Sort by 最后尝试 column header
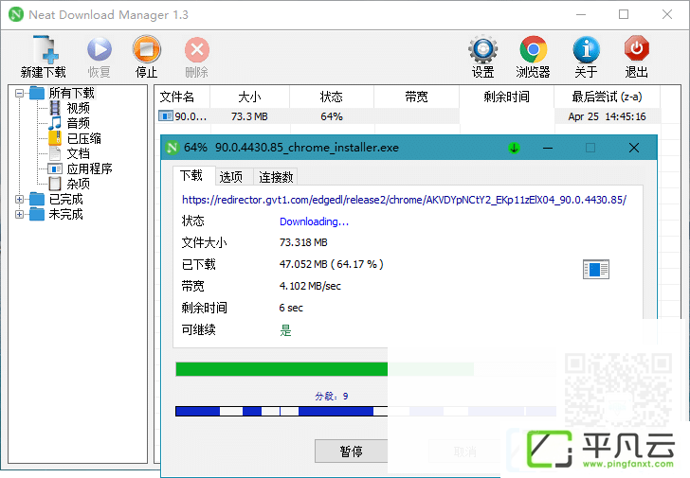 [607, 97]
